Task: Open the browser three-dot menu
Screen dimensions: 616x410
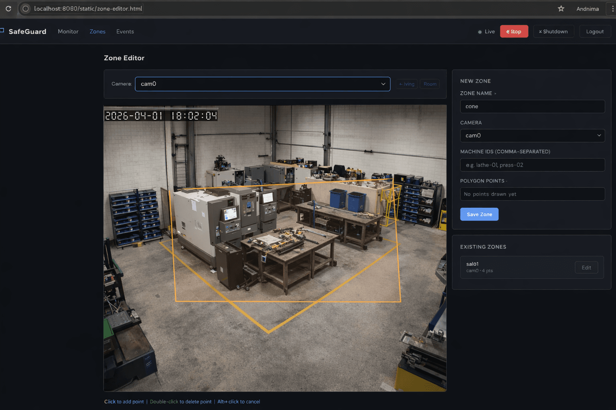Action: point(612,8)
